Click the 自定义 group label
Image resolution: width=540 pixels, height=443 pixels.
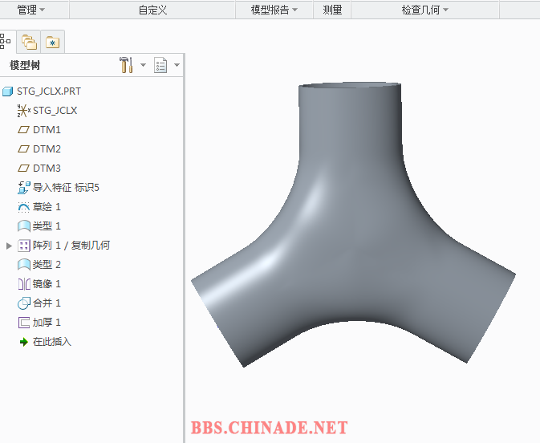coord(152,10)
